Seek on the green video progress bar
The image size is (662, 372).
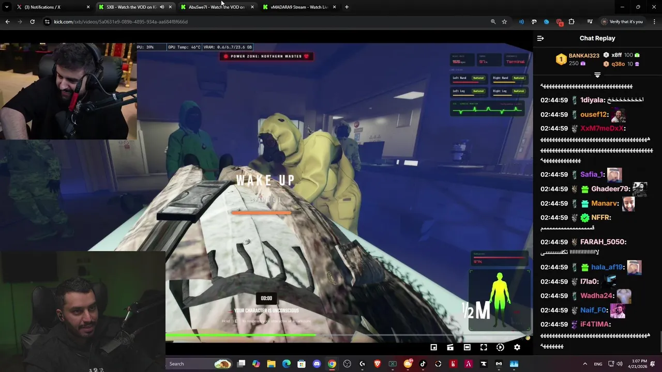coord(348,335)
